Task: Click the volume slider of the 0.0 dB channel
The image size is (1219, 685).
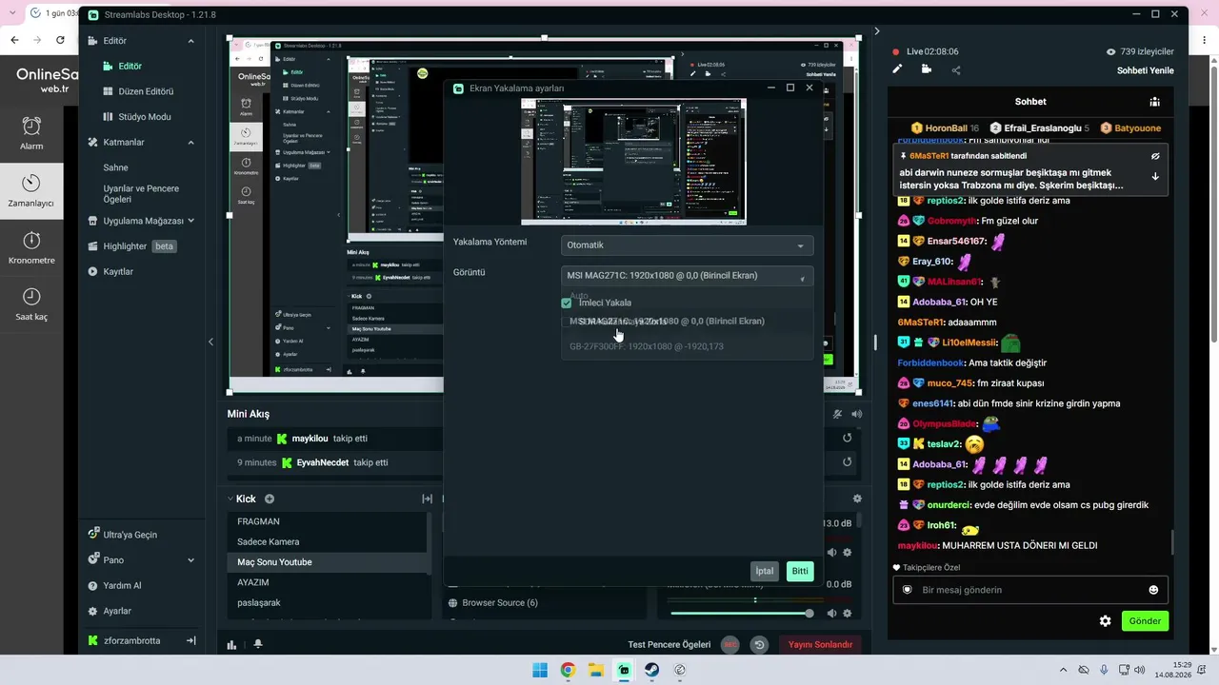Action: tap(741, 613)
